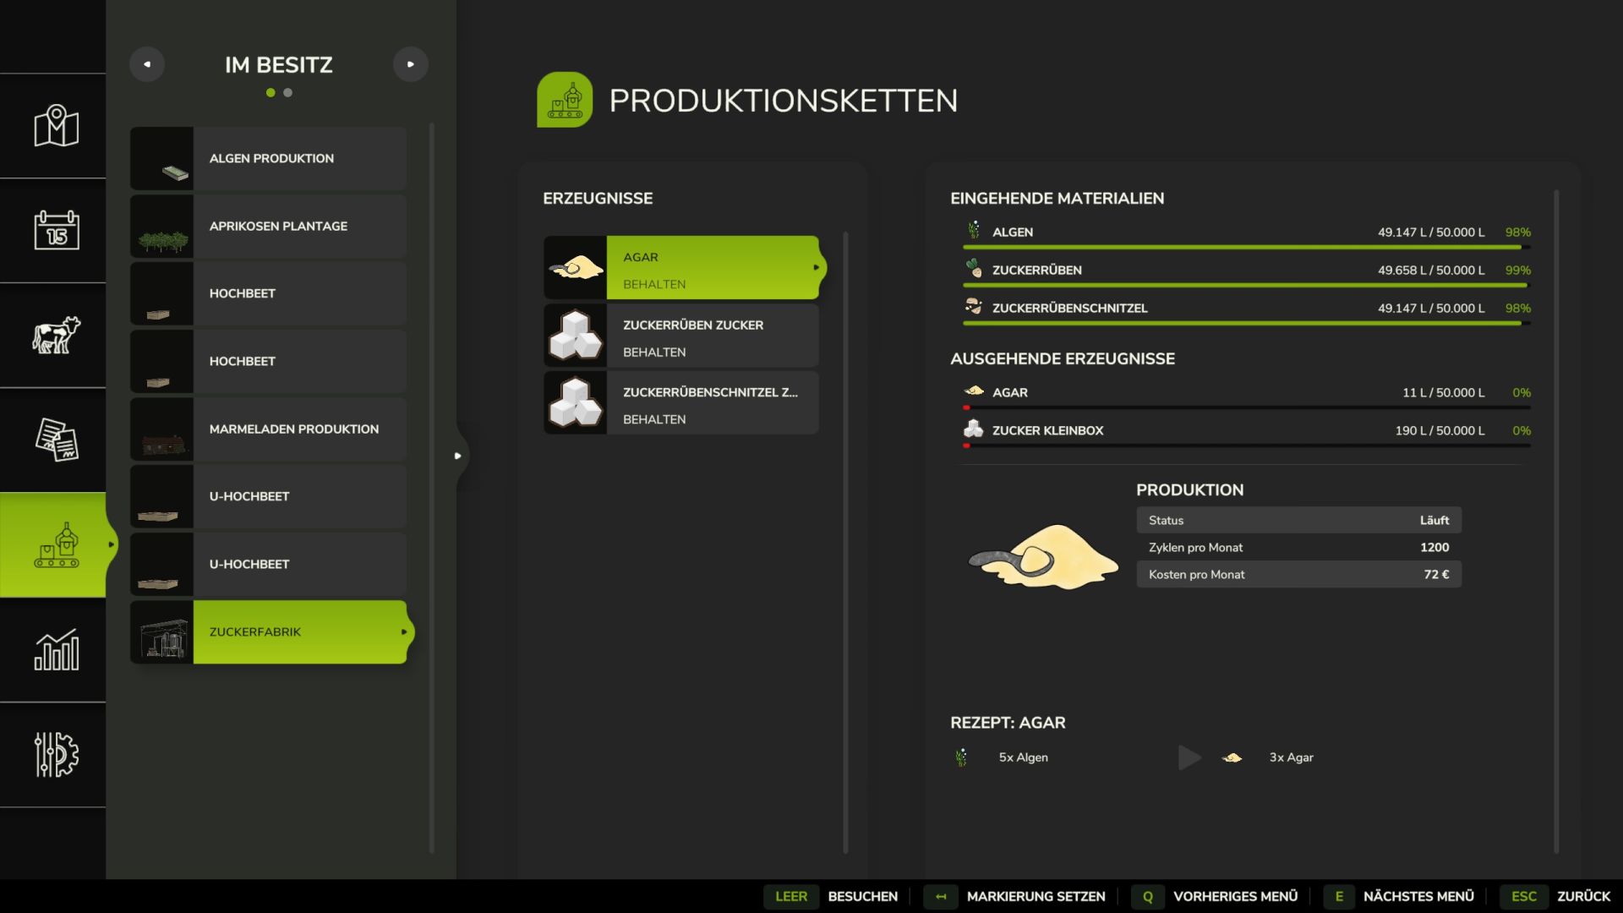Switch to the Im Besitz tab
Screen dimensions: 1623x913
coord(279,64)
